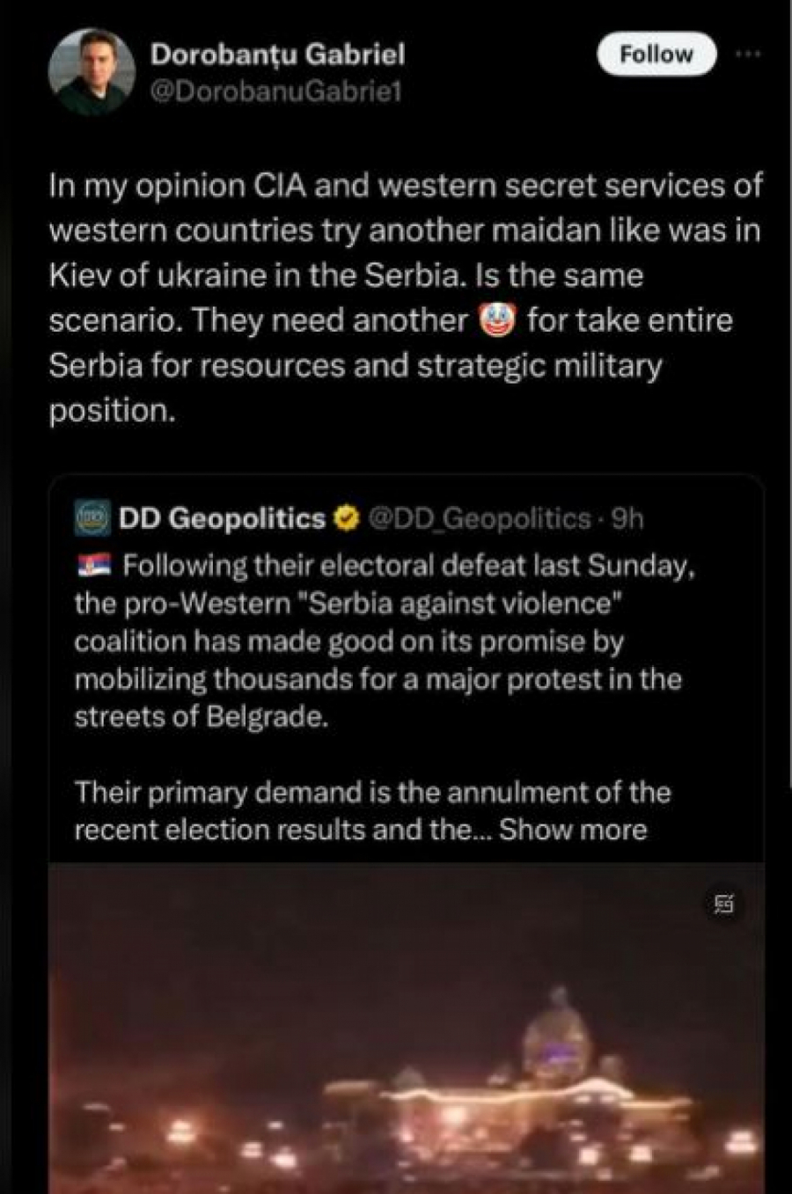Click the Follow button
Viewport: 792px width, 1194px height.
(656, 55)
